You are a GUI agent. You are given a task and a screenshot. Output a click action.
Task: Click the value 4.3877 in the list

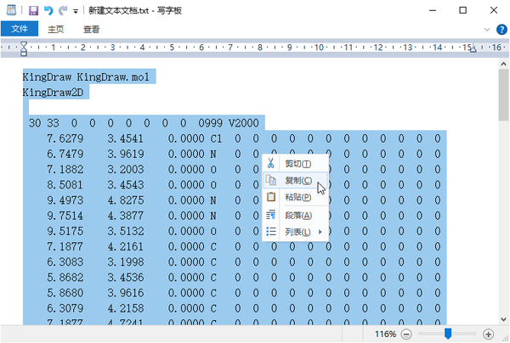coord(126,216)
